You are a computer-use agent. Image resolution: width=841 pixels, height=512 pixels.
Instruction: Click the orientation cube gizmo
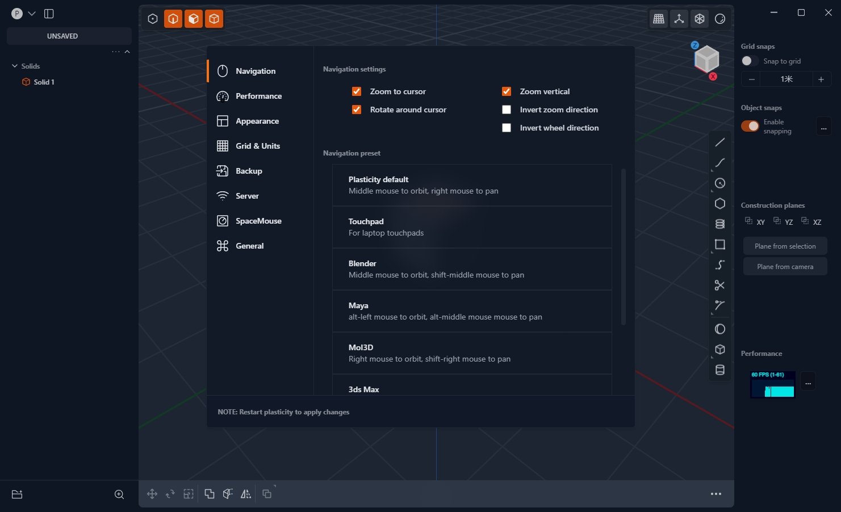point(706,59)
